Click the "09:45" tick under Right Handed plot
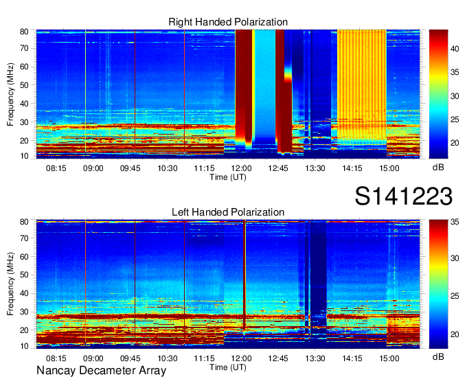This screenshot has width=467, height=379. pyautogui.click(x=130, y=168)
